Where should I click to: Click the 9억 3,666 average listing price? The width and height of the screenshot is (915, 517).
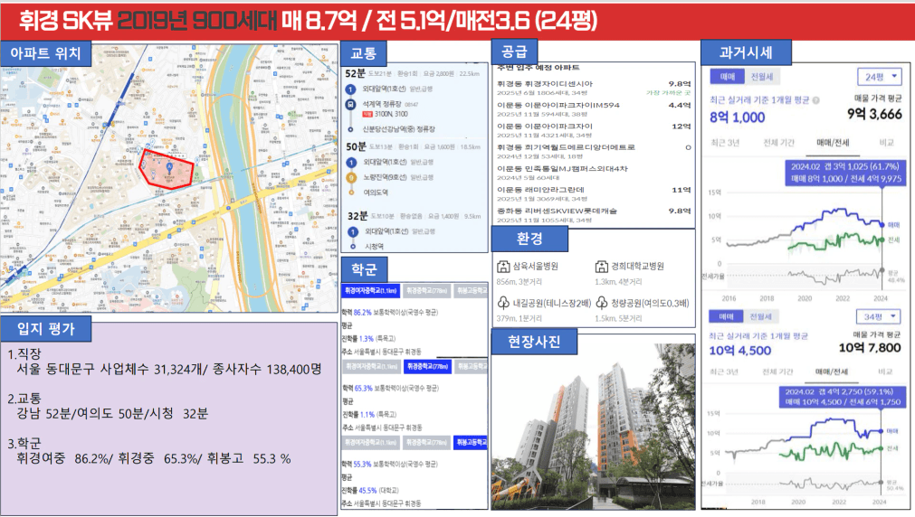(875, 114)
